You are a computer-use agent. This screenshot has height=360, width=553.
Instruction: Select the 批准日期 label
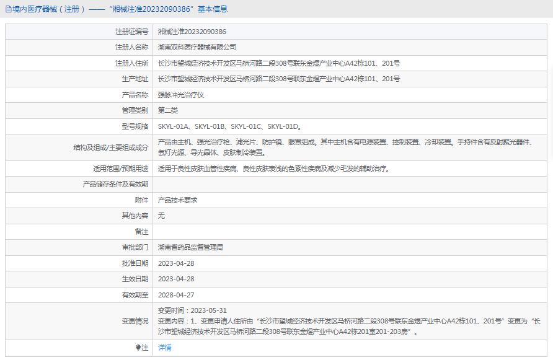click(135, 263)
